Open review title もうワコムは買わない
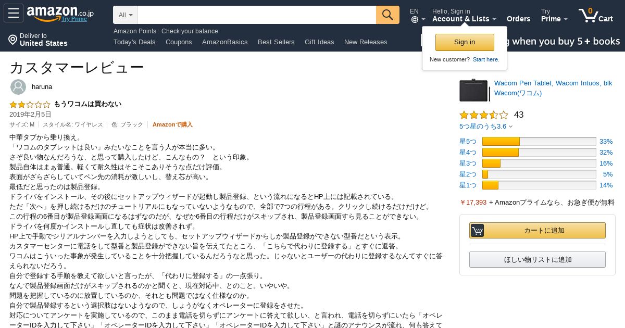 coord(87,104)
